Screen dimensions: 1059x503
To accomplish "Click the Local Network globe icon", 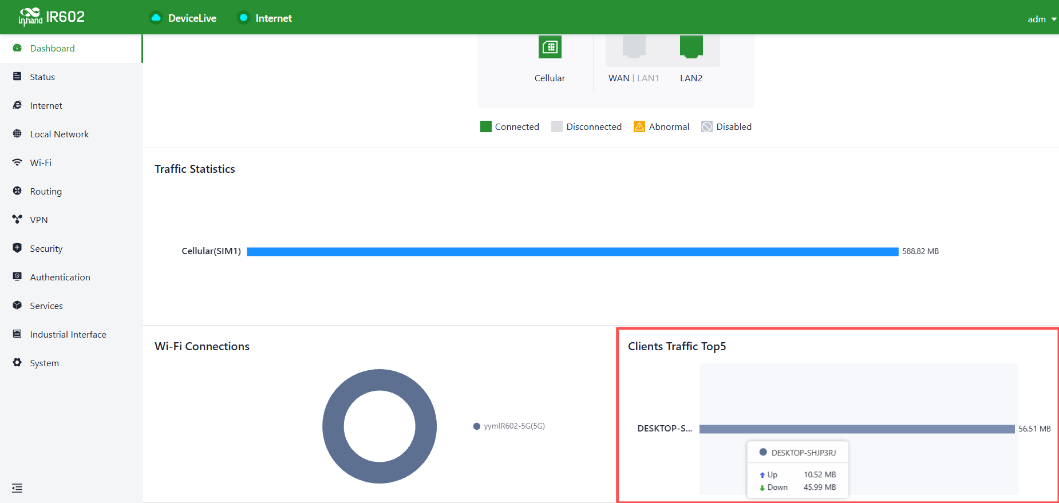I will click(x=17, y=134).
